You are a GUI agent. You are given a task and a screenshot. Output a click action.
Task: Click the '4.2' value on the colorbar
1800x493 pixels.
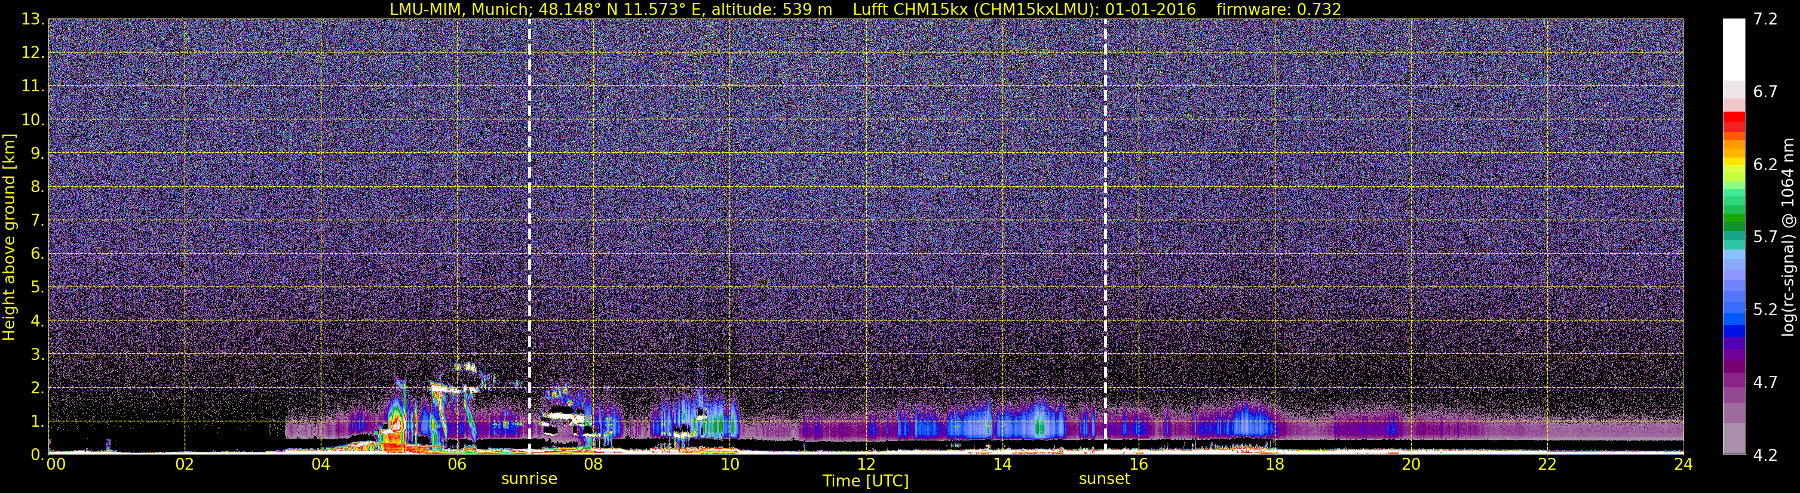[1765, 455]
